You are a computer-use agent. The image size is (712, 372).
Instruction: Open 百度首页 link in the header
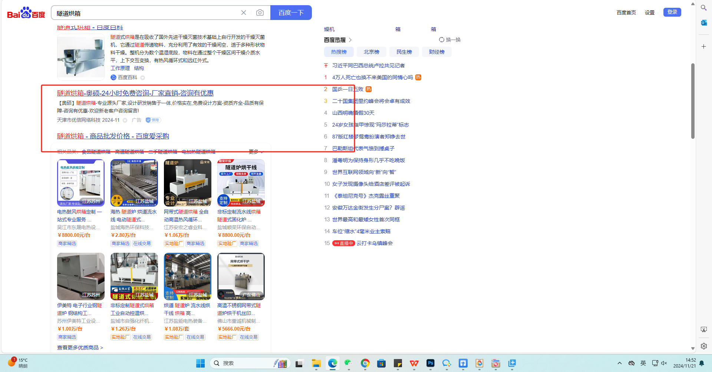click(626, 13)
